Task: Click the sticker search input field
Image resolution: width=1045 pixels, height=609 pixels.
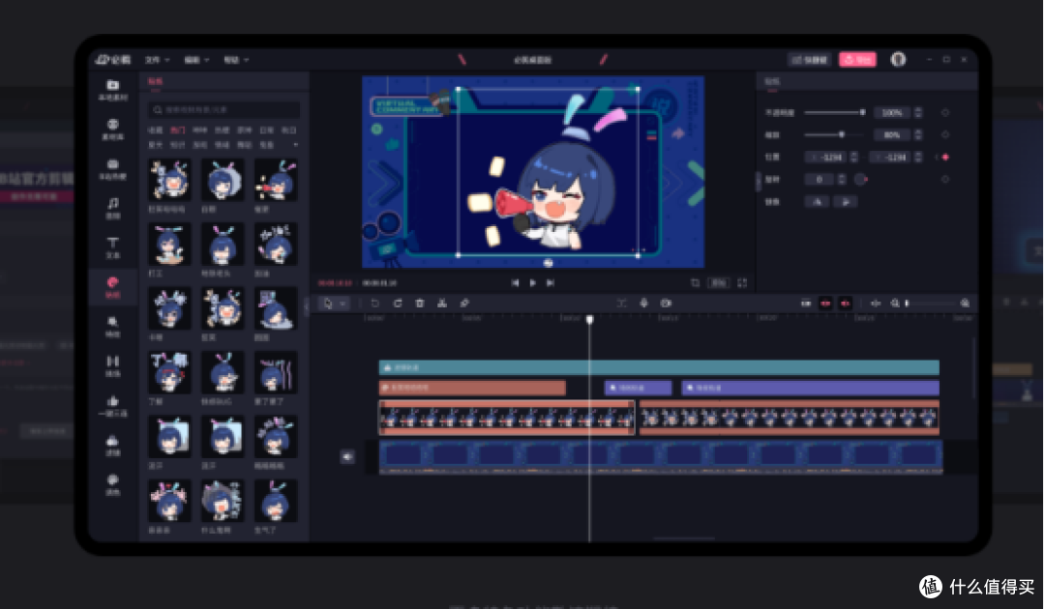Action: (x=224, y=109)
